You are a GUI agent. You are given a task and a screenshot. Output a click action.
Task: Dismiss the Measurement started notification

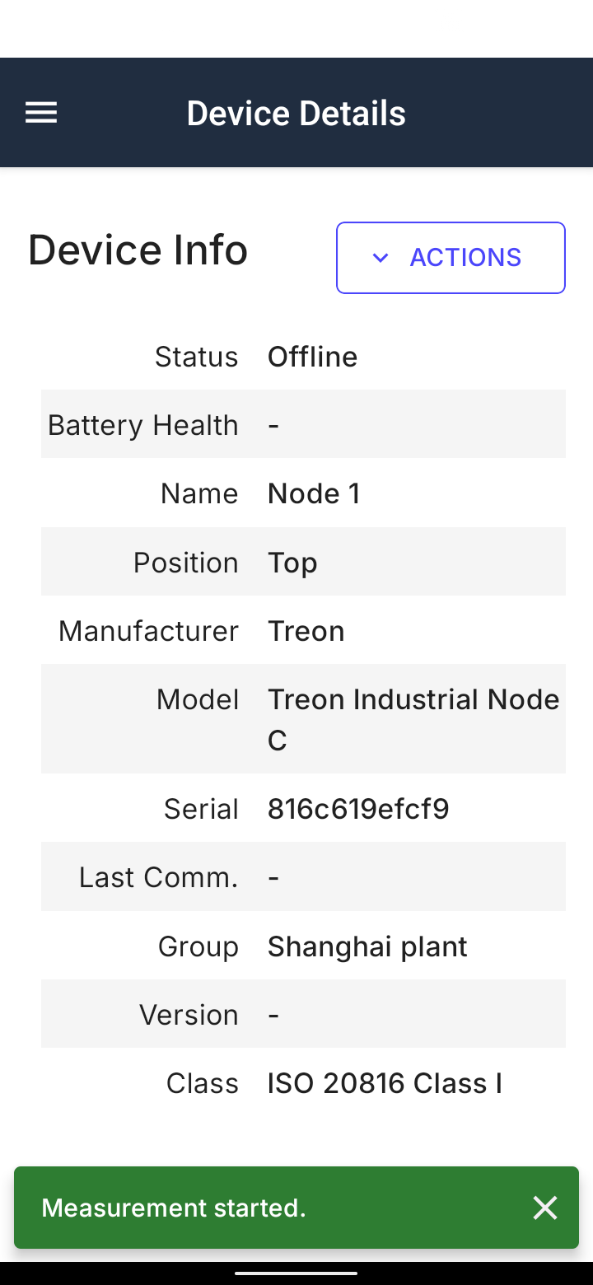[x=545, y=1208]
